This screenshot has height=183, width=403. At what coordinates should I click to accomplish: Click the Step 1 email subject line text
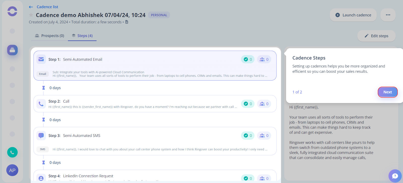tap(98, 72)
